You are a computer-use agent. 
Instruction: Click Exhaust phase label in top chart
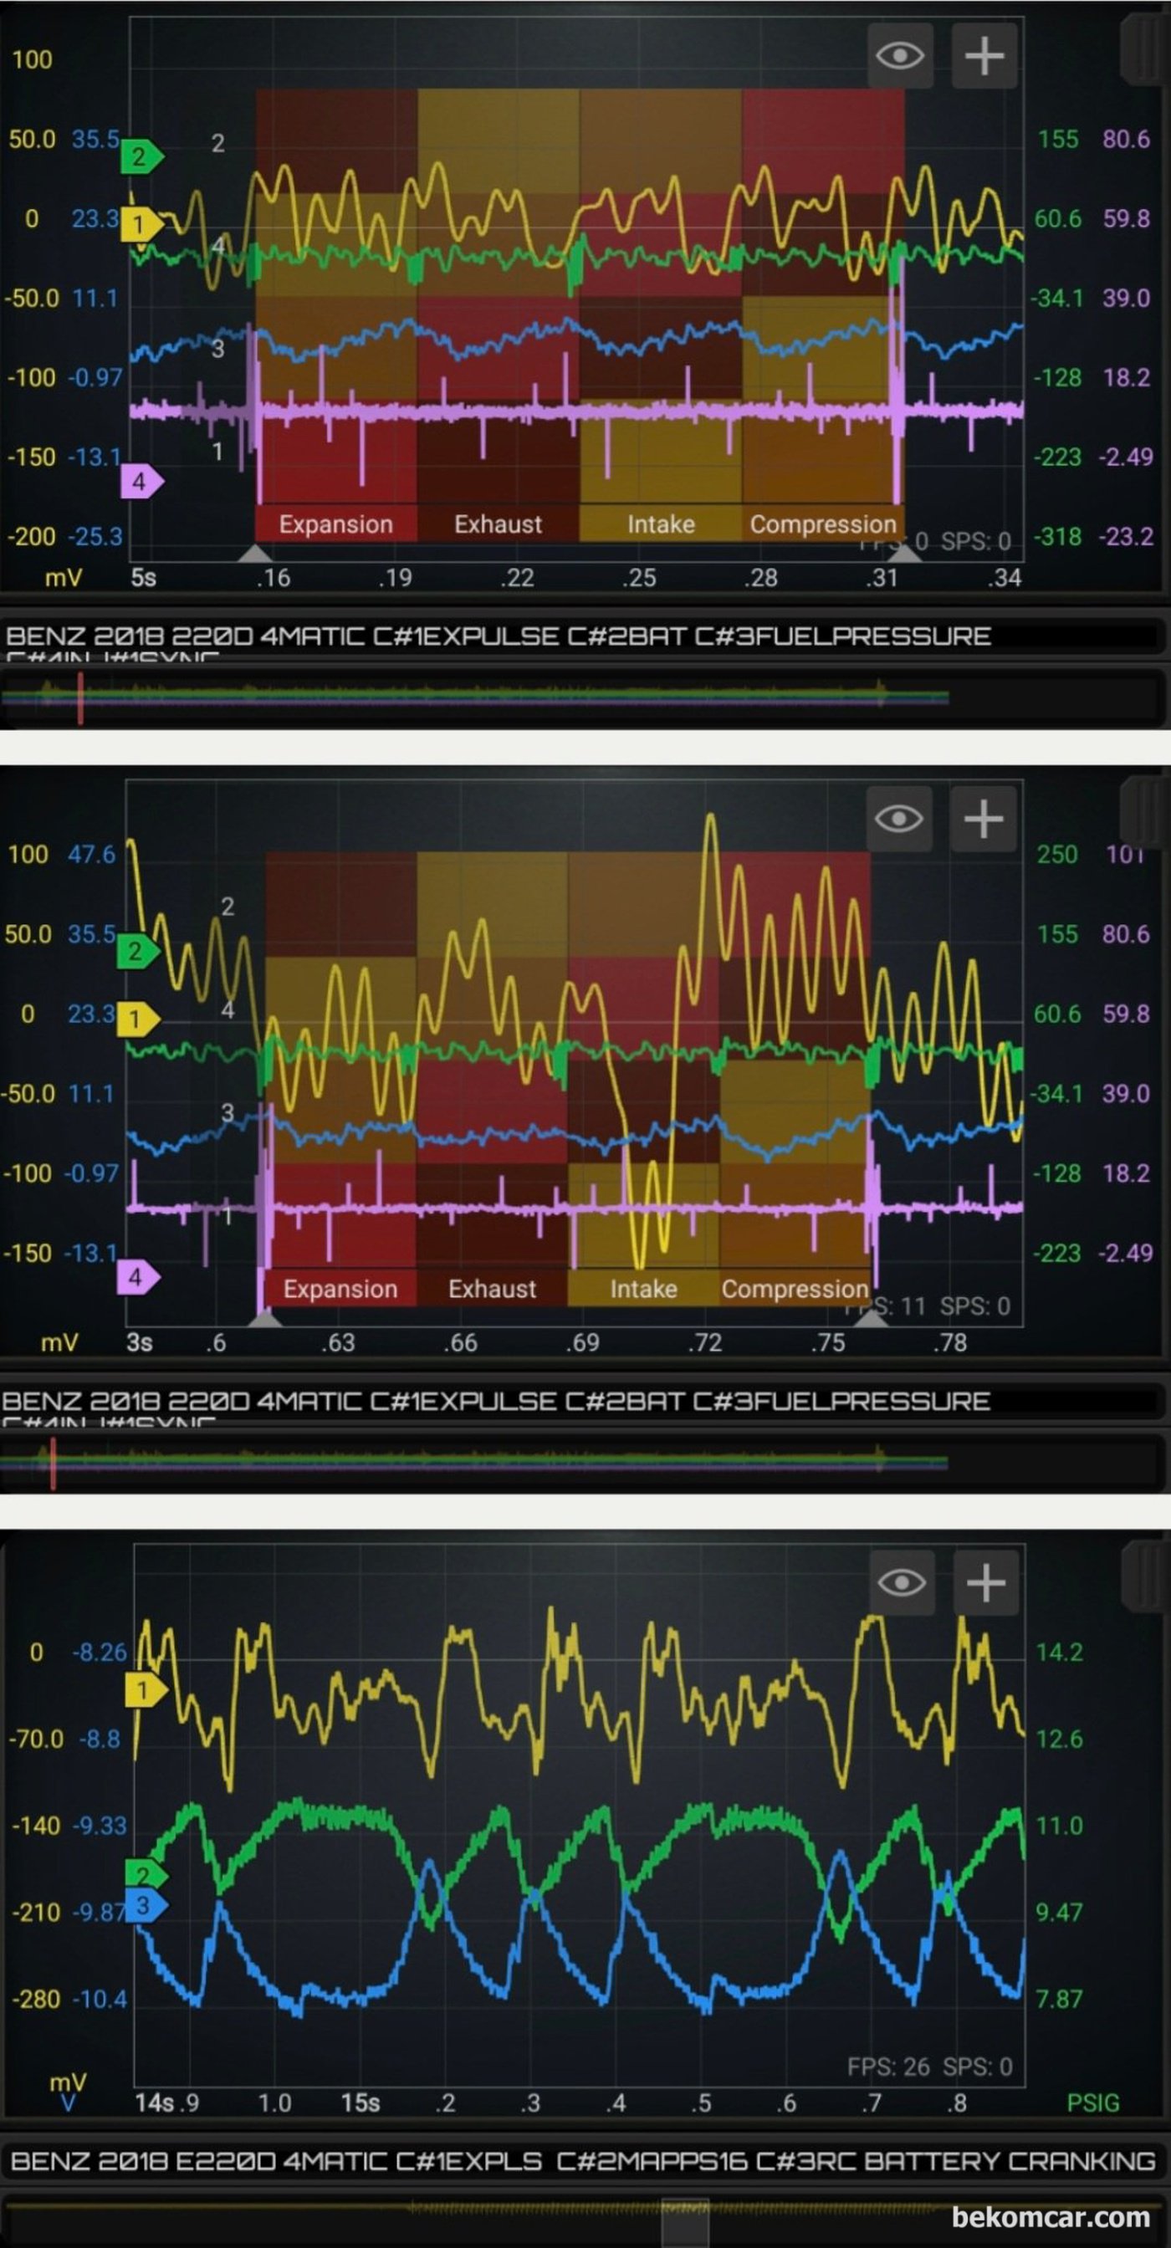[499, 524]
